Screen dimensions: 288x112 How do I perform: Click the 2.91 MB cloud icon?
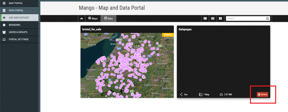coord(221,94)
